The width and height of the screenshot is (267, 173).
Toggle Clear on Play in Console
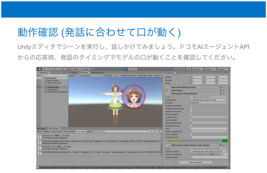(57, 132)
